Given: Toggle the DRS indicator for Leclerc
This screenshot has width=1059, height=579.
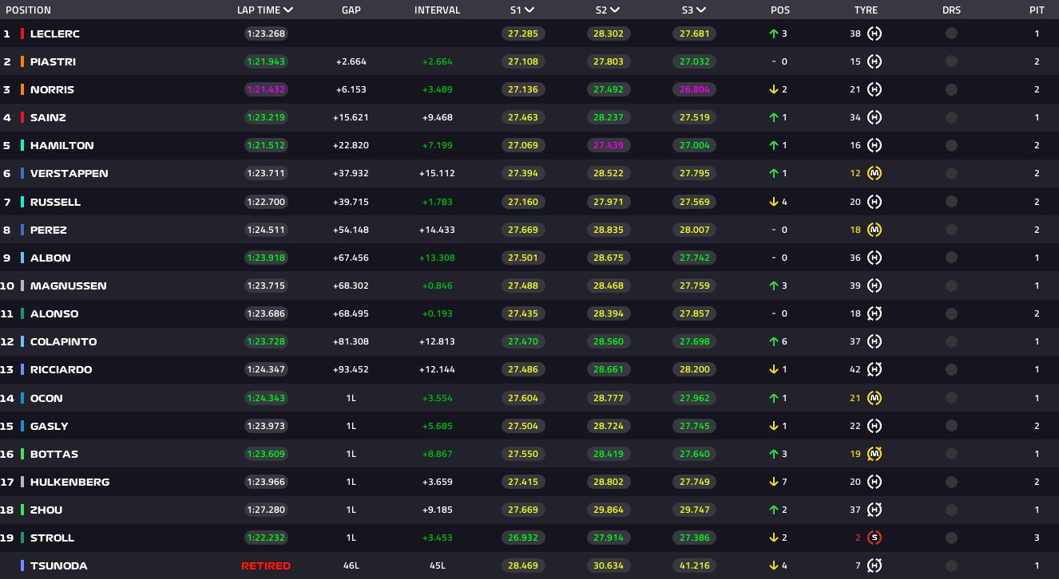Looking at the screenshot, I should pyautogui.click(x=951, y=33).
